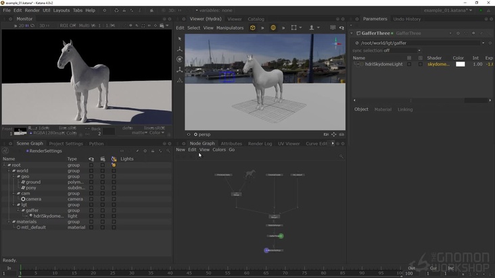Switch to the Project Settings tab
This screenshot has height=278, width=495.
pyautogui.click(x=66, y=143)
